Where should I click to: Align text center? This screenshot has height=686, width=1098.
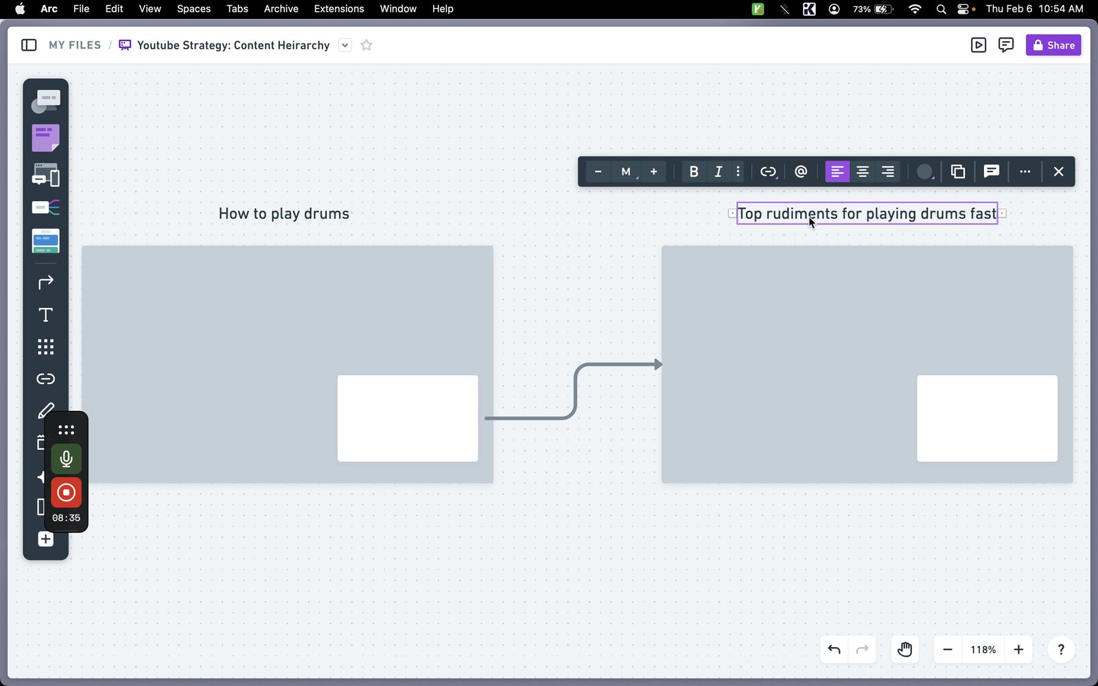point(863,171)
